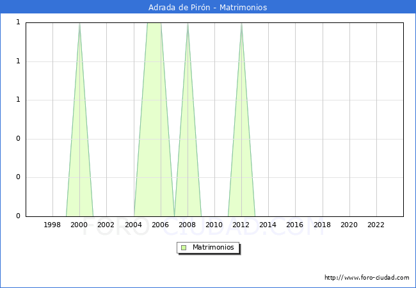Select the 2006 x-axis label

(x=160, y=225)
